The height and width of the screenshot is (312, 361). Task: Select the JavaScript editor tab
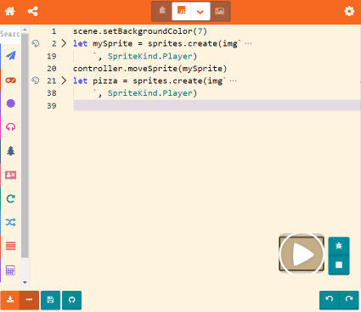coord(181,11)
